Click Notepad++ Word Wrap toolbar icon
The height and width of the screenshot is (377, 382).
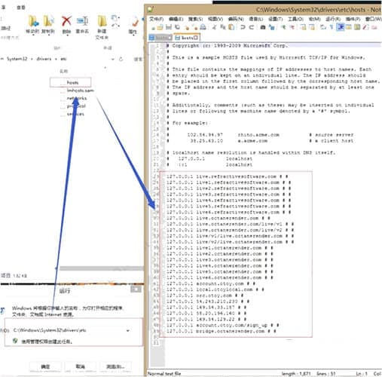323,27
